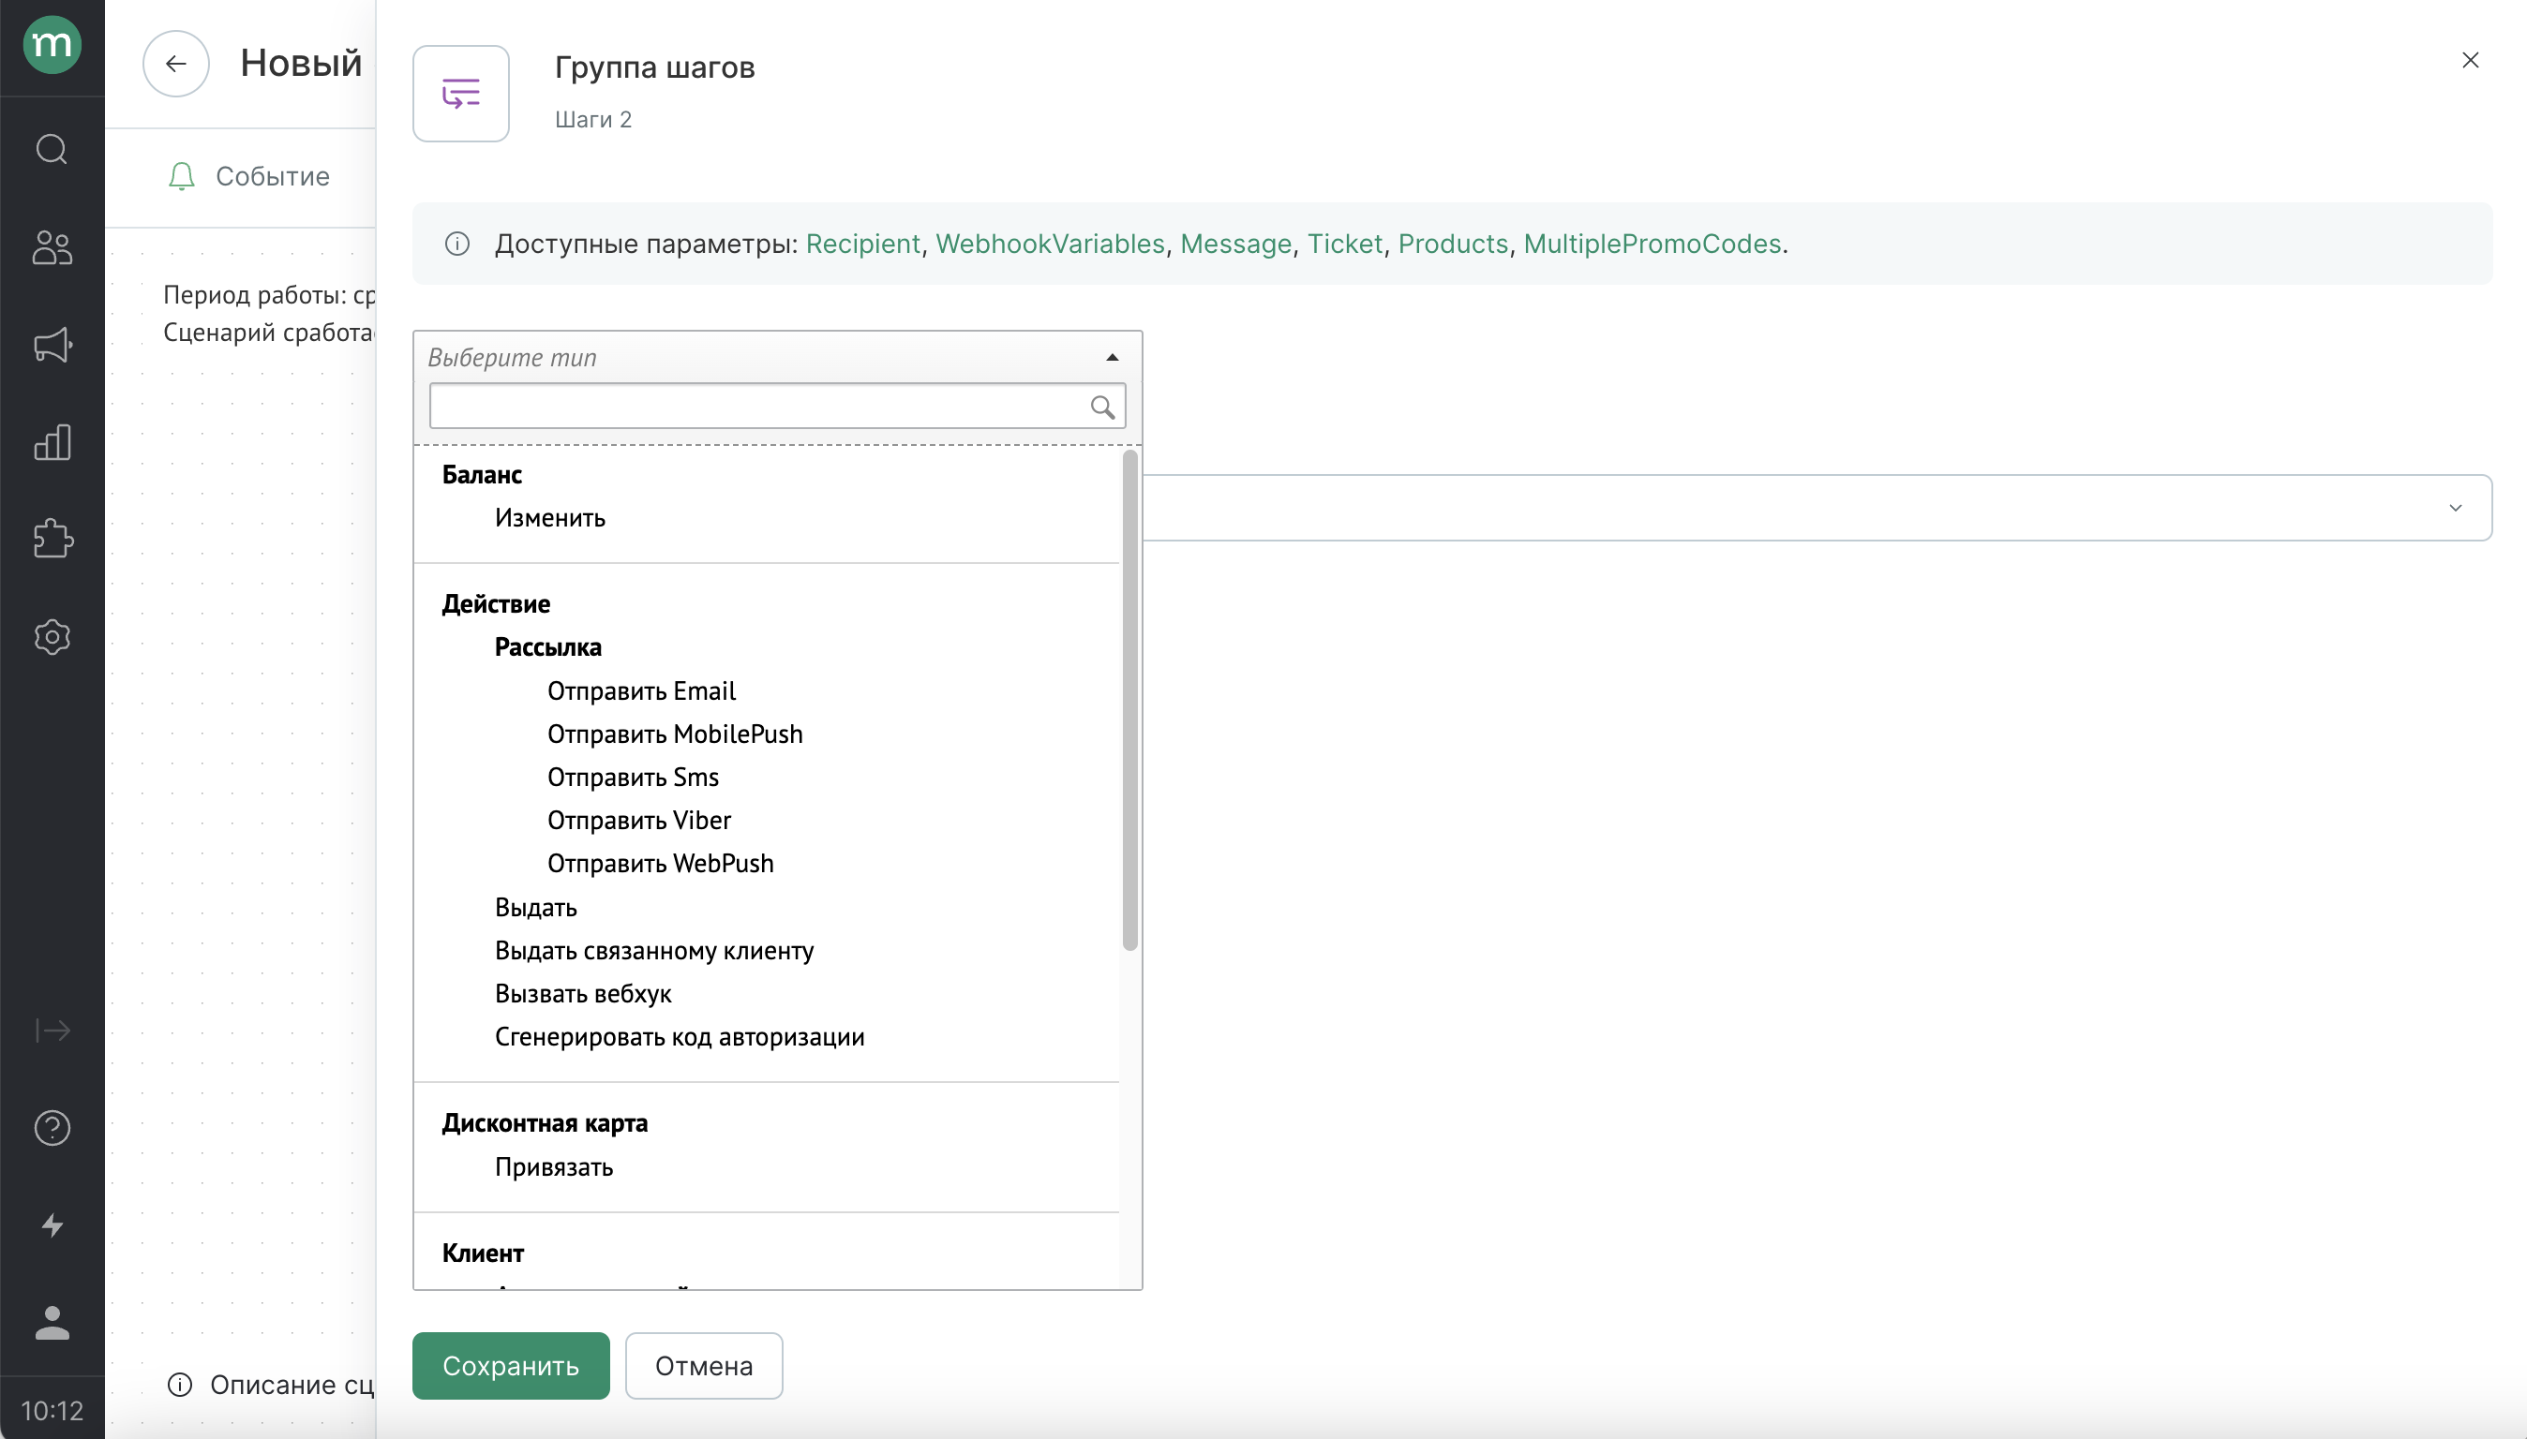Viewport: 2527px width, 1439px height.
Task: Open the WebhookVariables parameter link
Action: (x=1050, y=244)
